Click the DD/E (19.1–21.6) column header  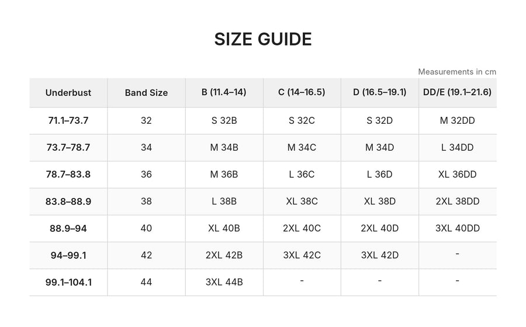coord(458,93)
